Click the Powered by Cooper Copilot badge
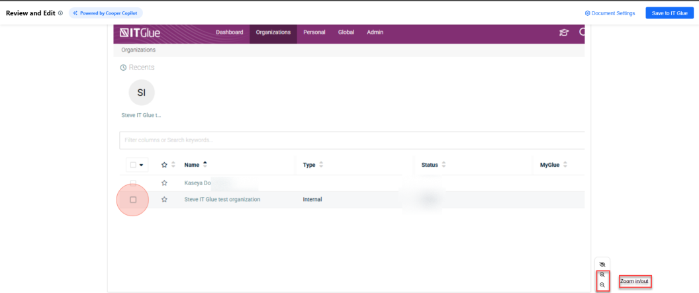Viewport: 699px width, 293px height. click(106, 13)
